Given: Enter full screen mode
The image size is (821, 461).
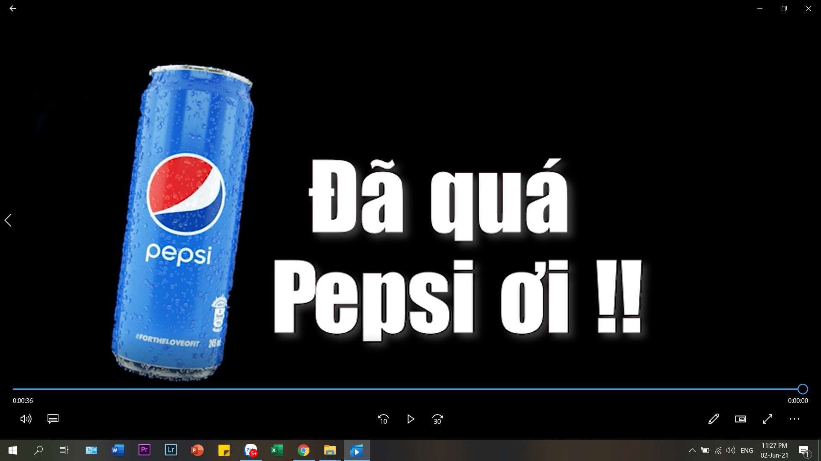Looking at the screenshot, I should (x=768, y=419).
